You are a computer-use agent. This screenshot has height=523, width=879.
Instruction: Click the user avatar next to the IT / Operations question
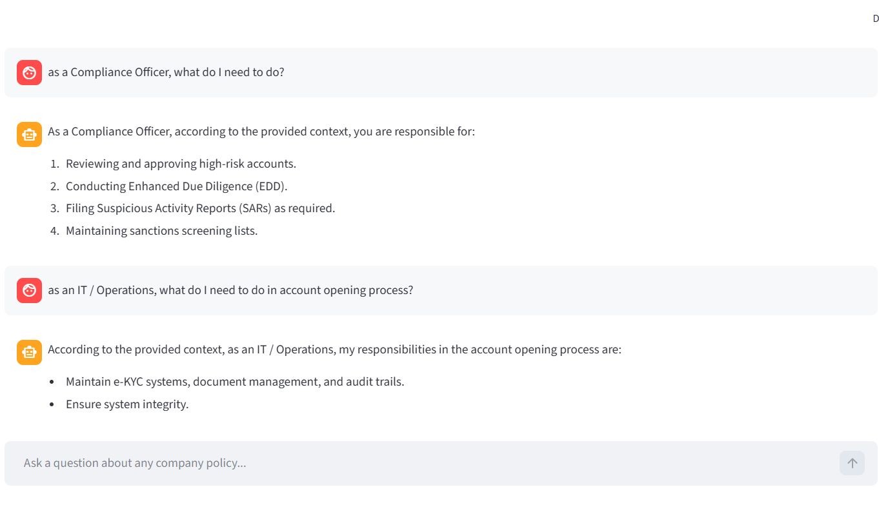29,290
